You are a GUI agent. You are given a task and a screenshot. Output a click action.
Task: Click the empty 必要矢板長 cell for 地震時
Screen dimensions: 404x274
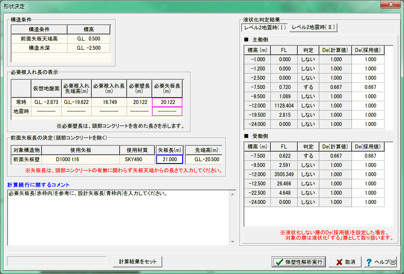point(167,111)
